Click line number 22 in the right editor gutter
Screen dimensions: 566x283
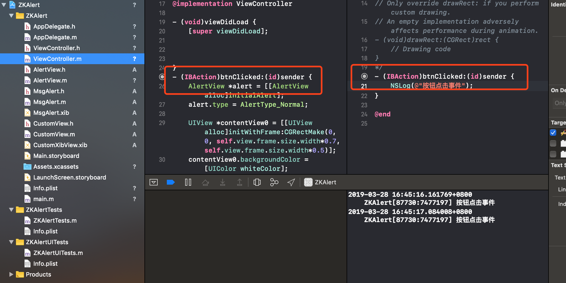click(364, 96)
